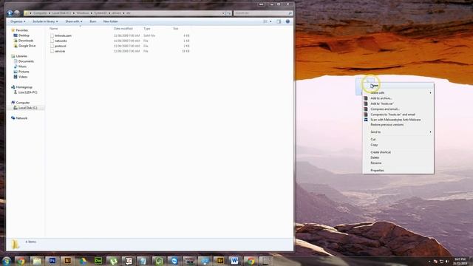Select Downloads under Favorites
Screen dimensions: 473x266
tap(26, 41)
